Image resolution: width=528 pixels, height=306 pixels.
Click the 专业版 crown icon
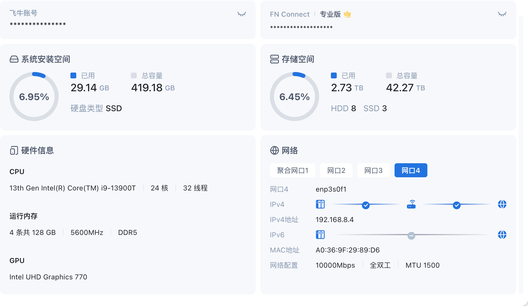(347, 14)
